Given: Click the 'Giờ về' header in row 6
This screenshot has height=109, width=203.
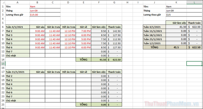Looking at the screenshot, I should point(84,27).
